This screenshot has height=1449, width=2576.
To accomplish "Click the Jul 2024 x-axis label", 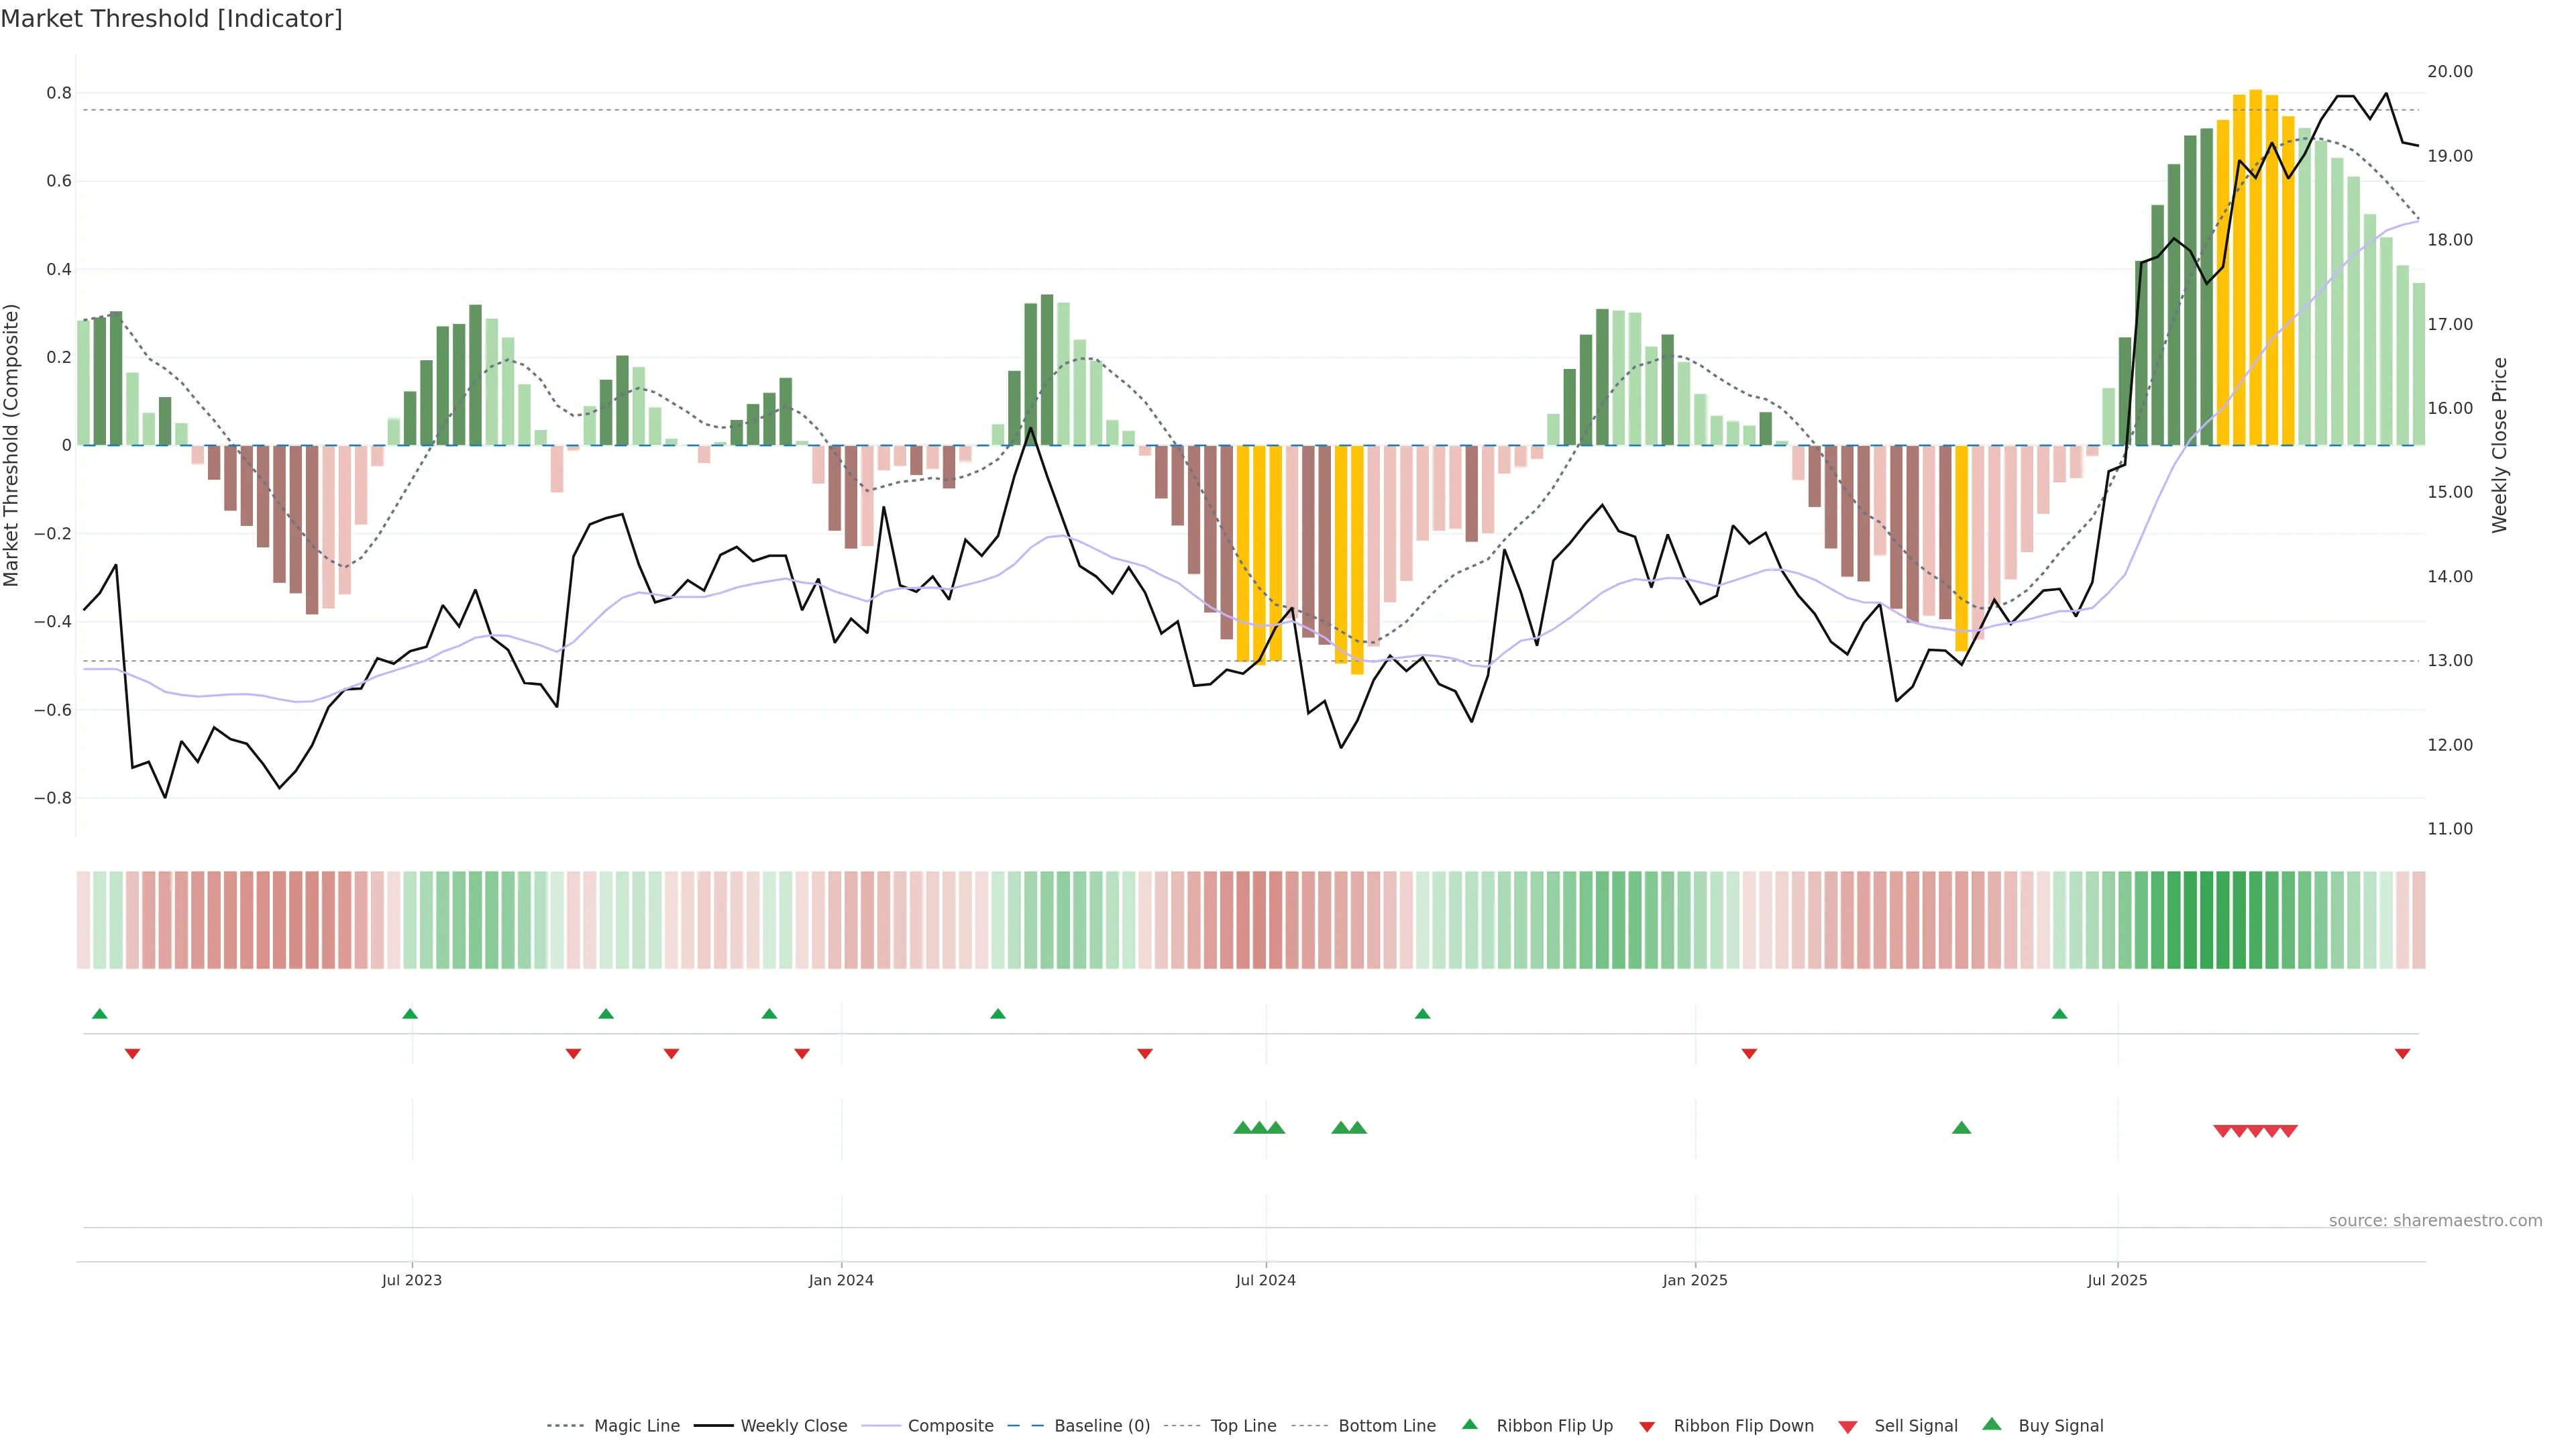I will point(1265,1280).
